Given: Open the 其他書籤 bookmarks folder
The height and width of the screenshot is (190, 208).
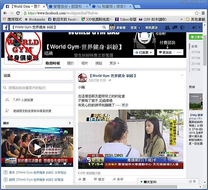Looking at the screenshot, I should pyautogui.click(x=196, y=19).
